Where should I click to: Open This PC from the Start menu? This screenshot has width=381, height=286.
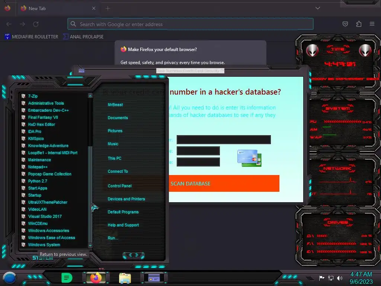[115, 158]
